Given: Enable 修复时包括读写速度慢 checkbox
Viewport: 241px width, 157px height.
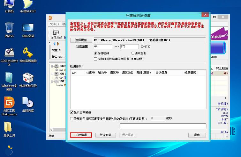Looking at the screenshot, I should click(x=72, y=118).
